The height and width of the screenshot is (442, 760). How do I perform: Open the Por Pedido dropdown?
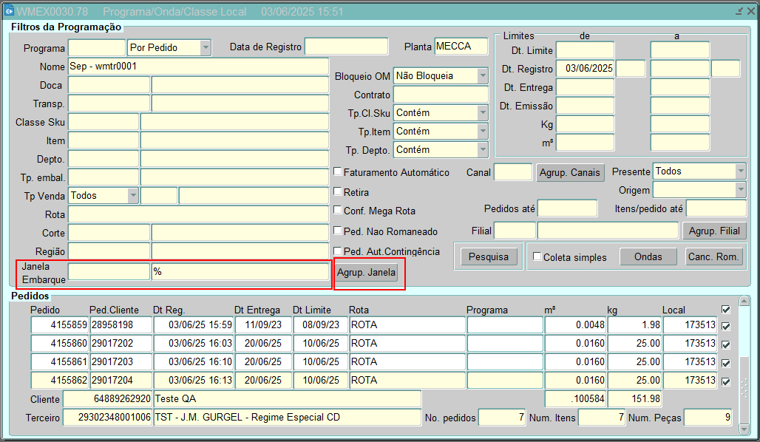206,47
